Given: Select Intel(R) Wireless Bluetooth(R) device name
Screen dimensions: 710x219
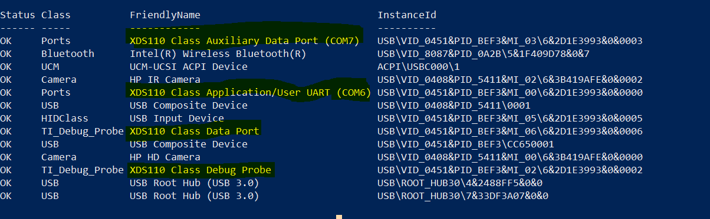Looking at the screenshot, I should [x=218, y=54].
